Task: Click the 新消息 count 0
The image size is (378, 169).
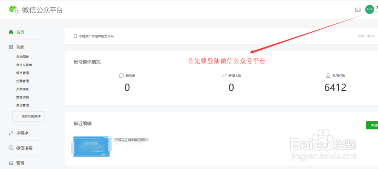Action: 127,88
